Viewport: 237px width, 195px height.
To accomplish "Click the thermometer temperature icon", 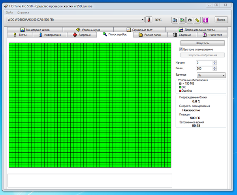I will 149,20.
